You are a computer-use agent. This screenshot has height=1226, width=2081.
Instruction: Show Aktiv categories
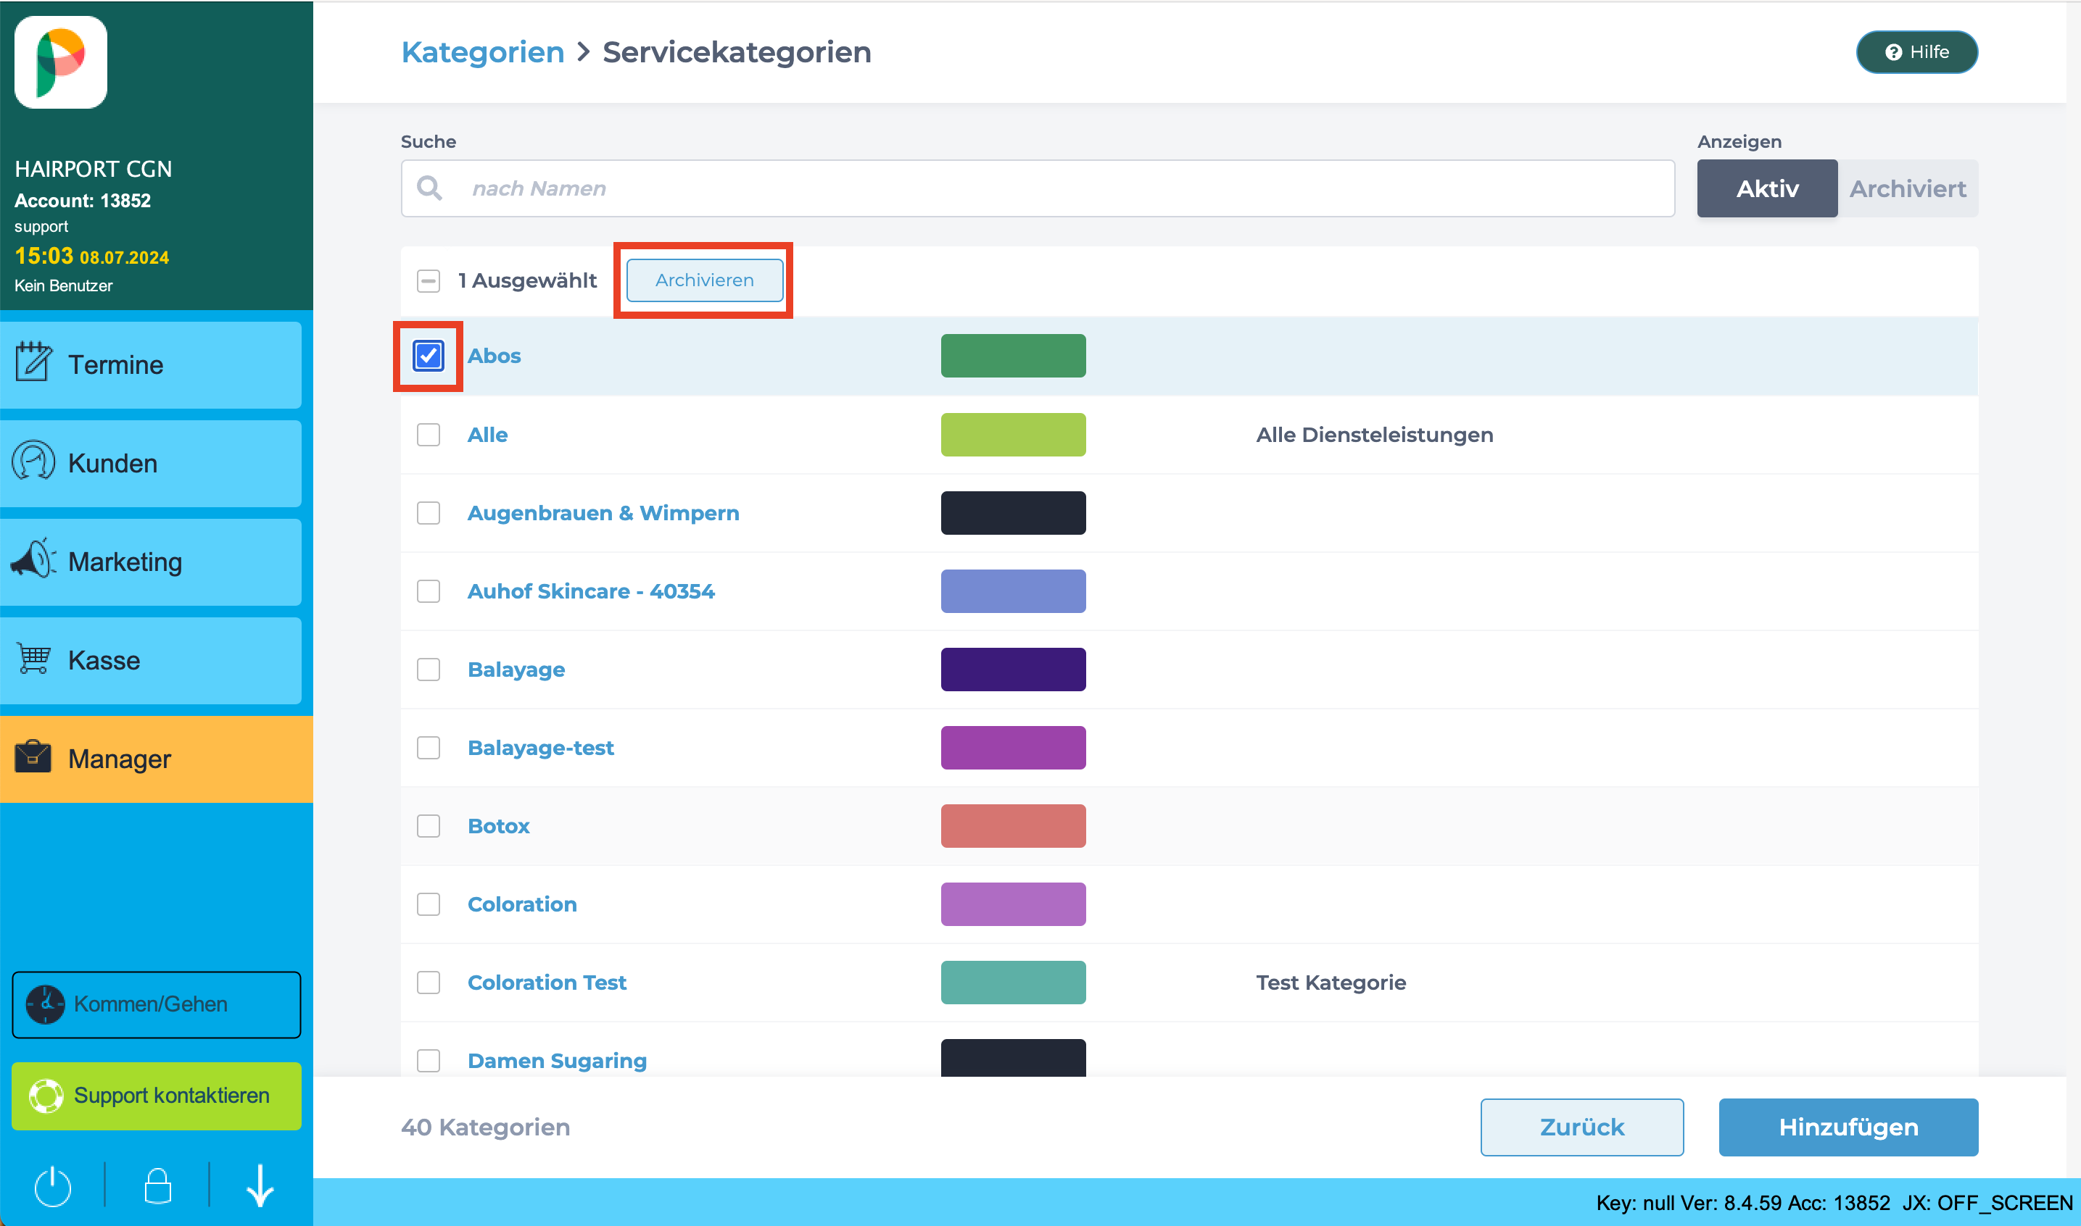[1767, 188]
